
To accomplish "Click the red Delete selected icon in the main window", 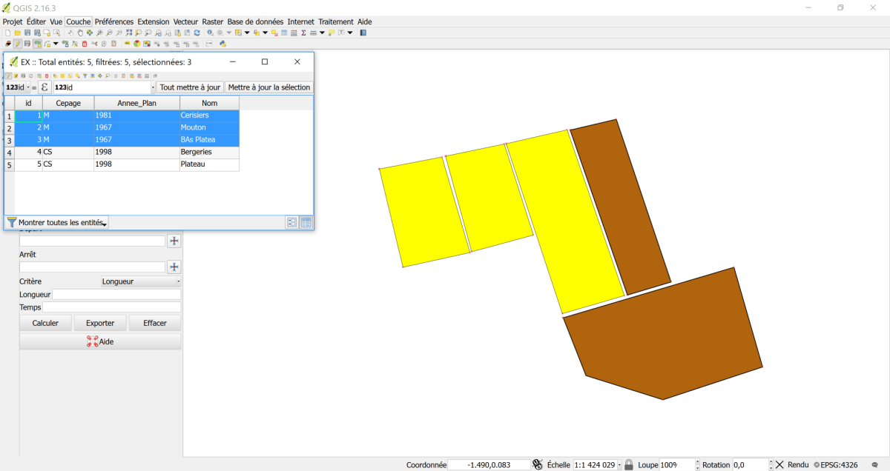I will (84, 44).
